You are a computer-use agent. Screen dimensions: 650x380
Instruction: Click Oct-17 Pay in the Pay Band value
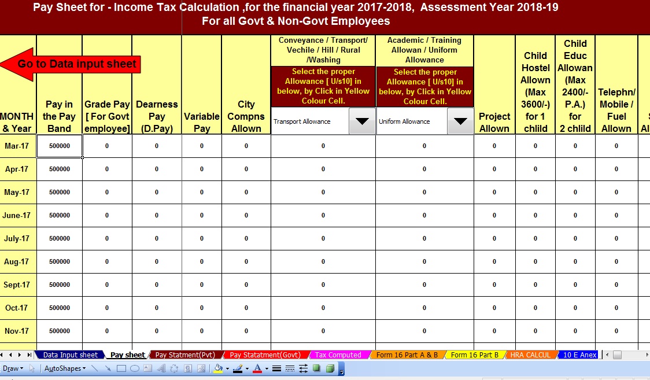click(x=60, y=308)
